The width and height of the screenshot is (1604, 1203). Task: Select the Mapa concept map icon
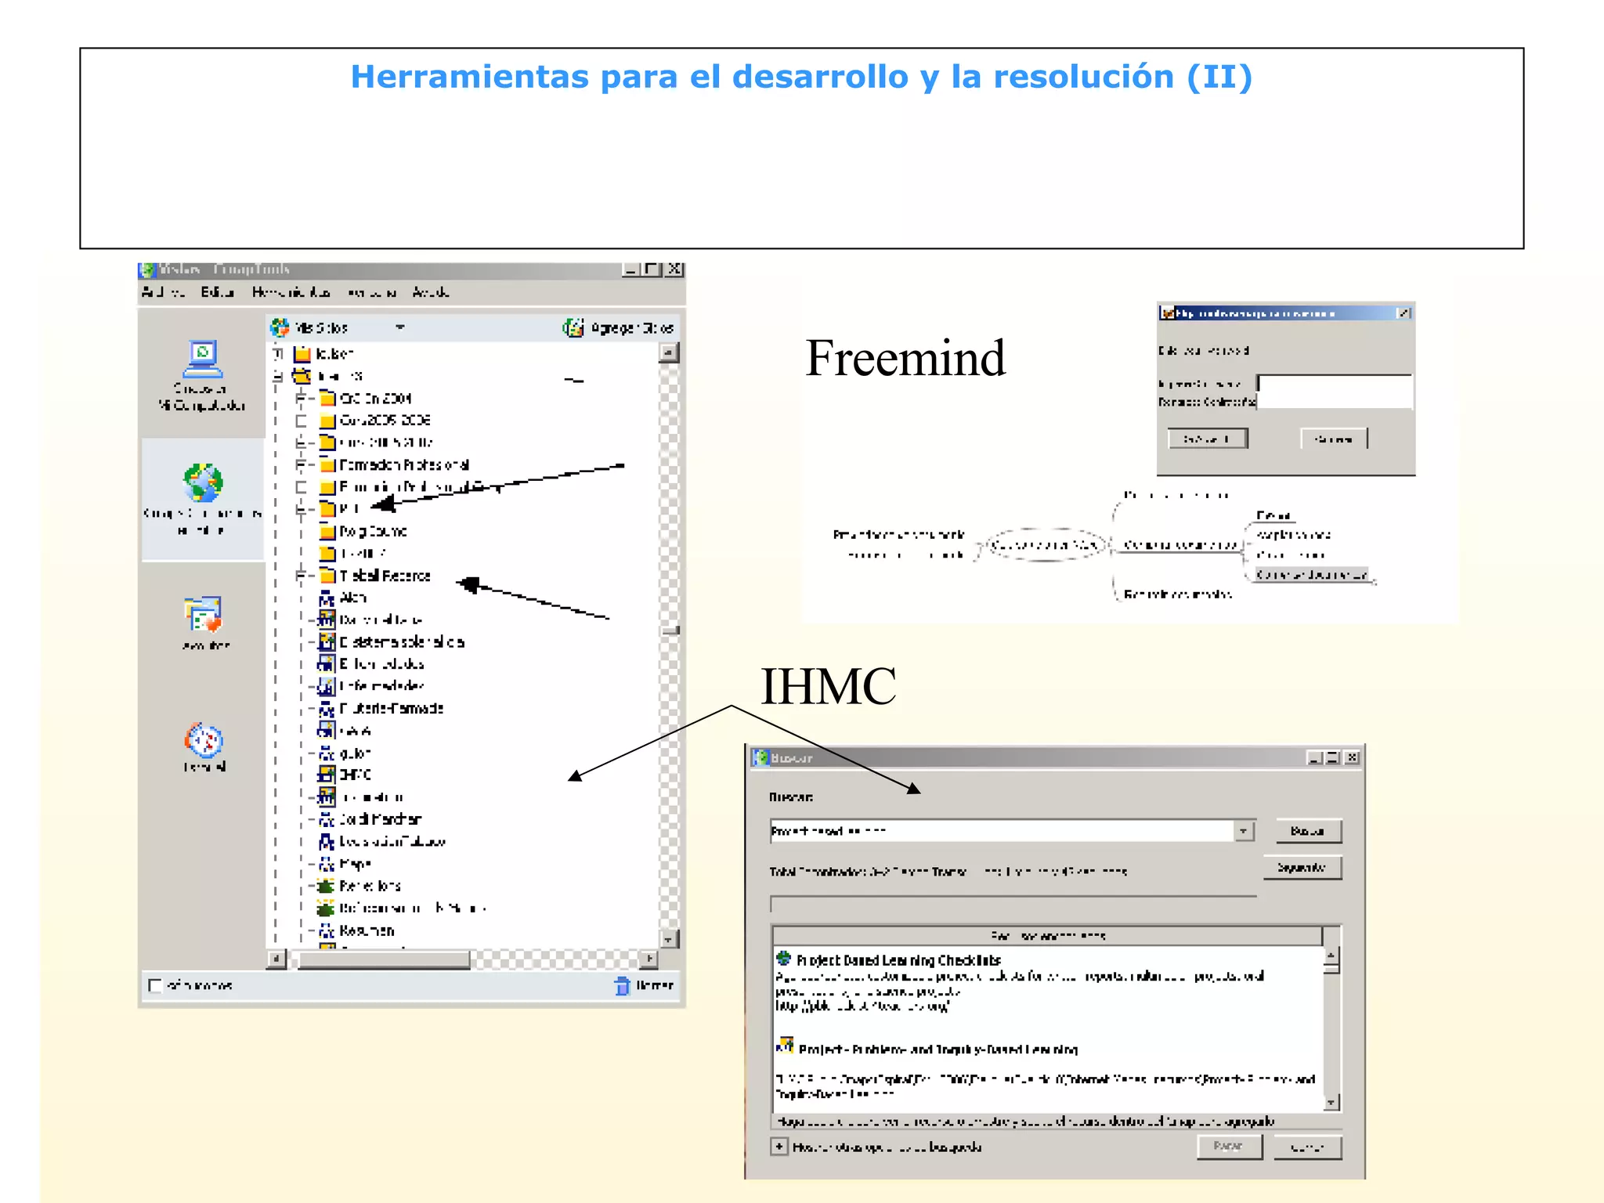click(327, 864)
